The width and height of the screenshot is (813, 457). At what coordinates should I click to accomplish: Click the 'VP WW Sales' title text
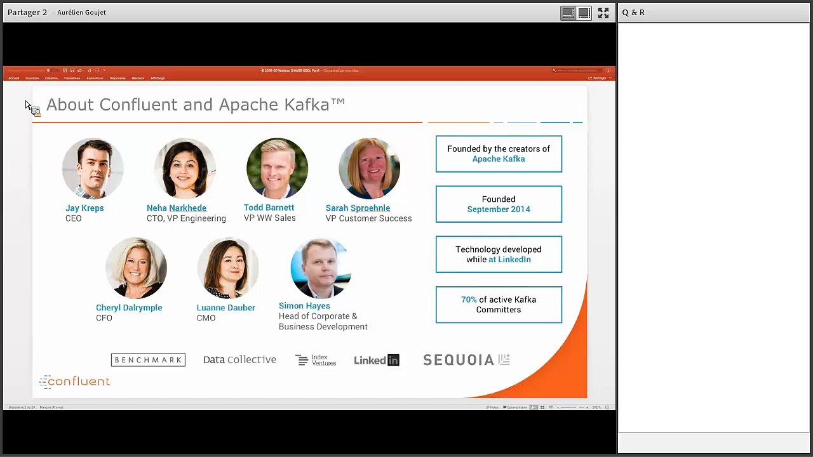(270, 218)
